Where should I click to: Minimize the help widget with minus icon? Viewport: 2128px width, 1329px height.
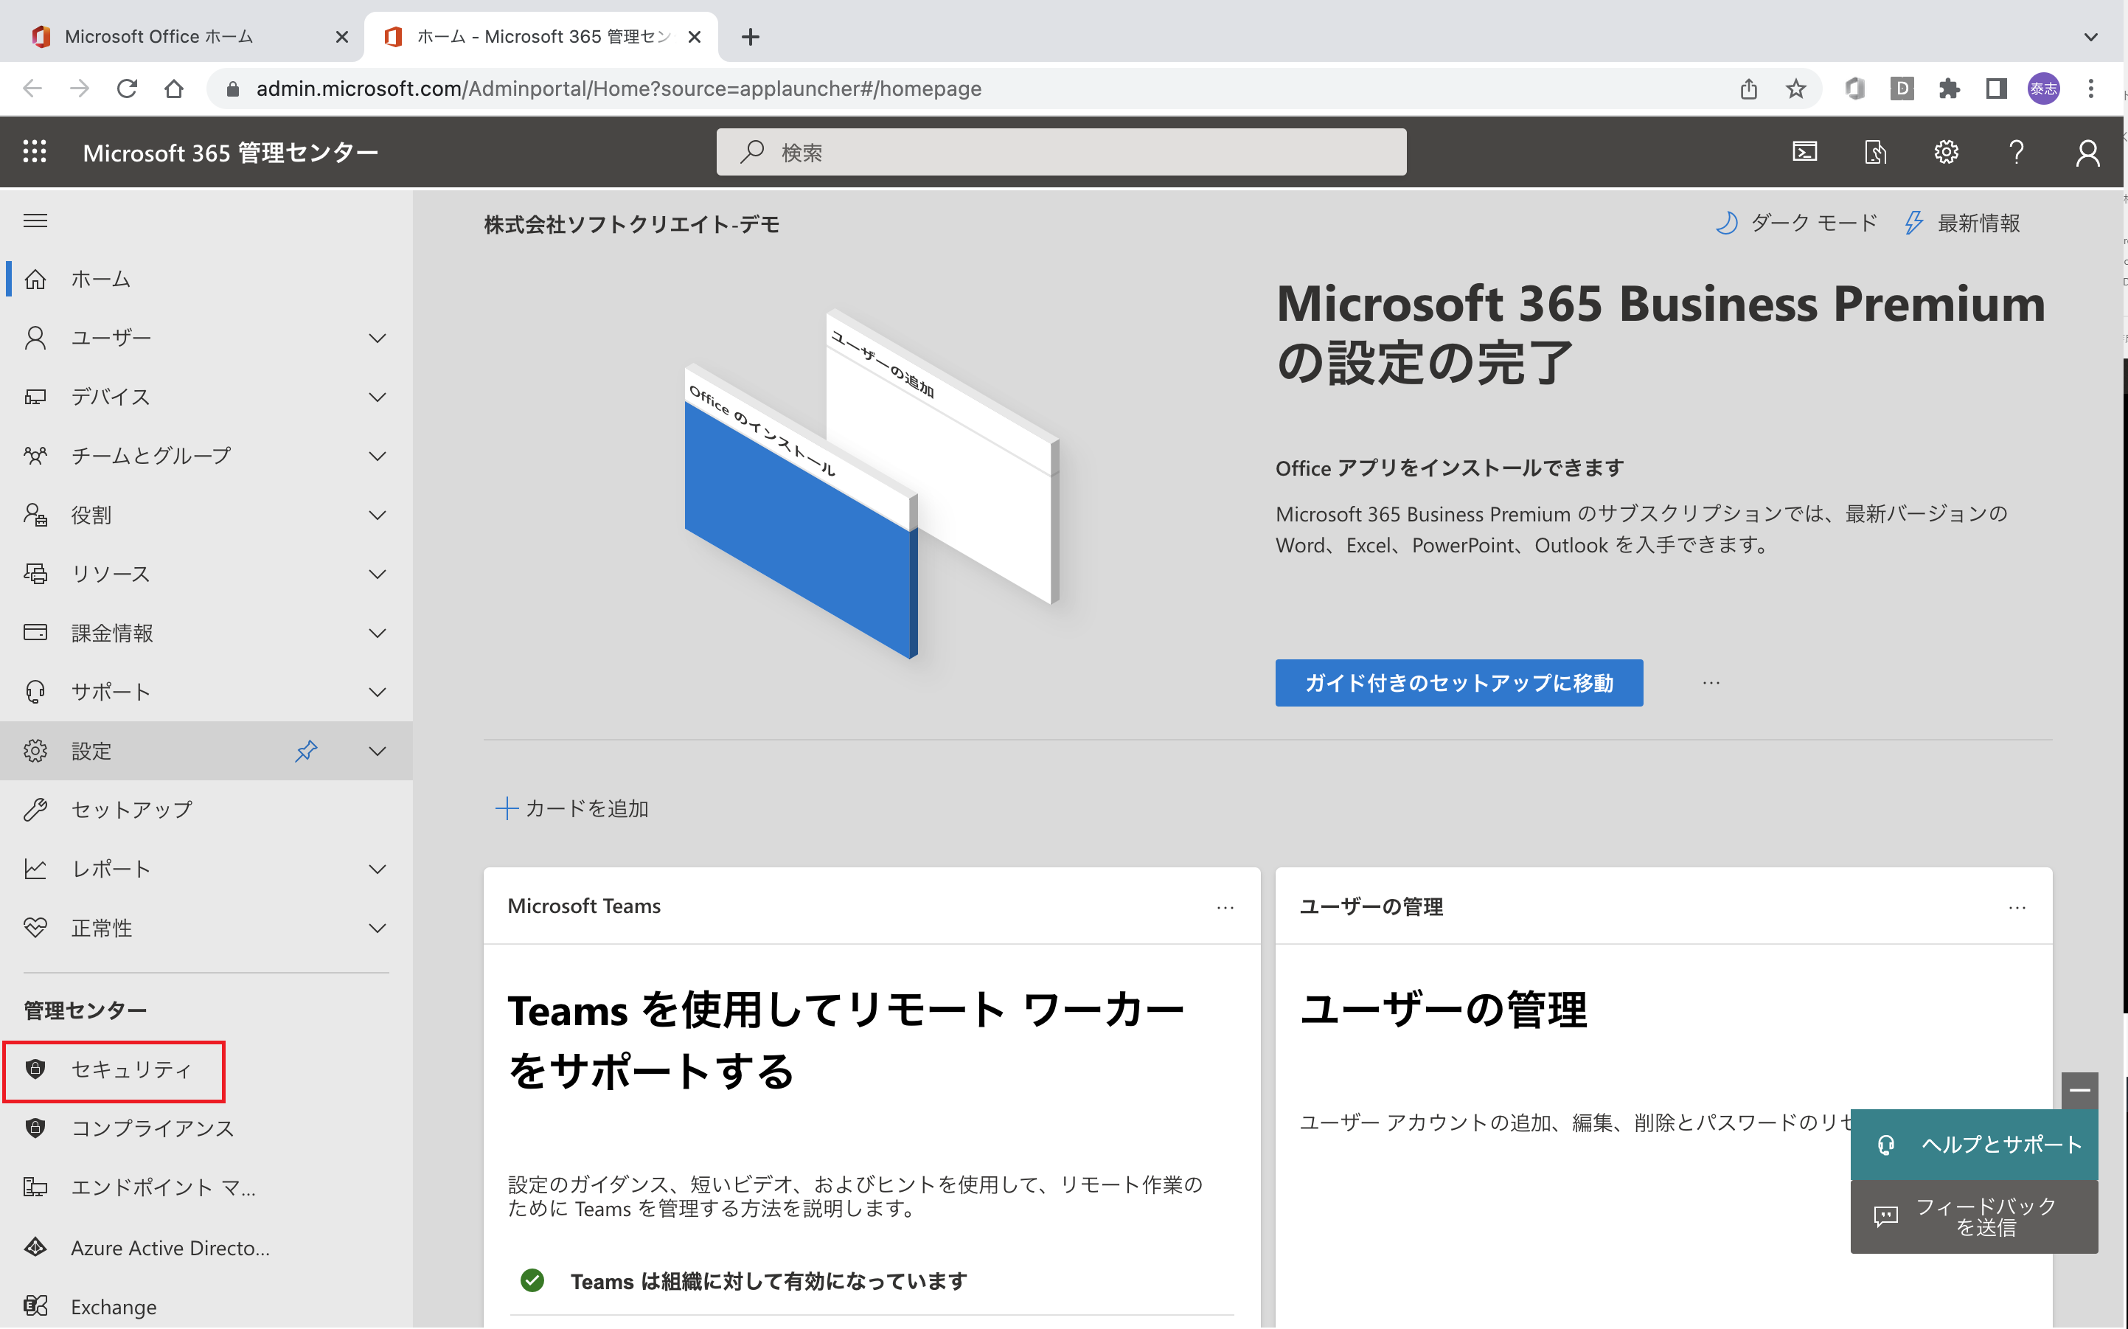tap(2079, 1090)
